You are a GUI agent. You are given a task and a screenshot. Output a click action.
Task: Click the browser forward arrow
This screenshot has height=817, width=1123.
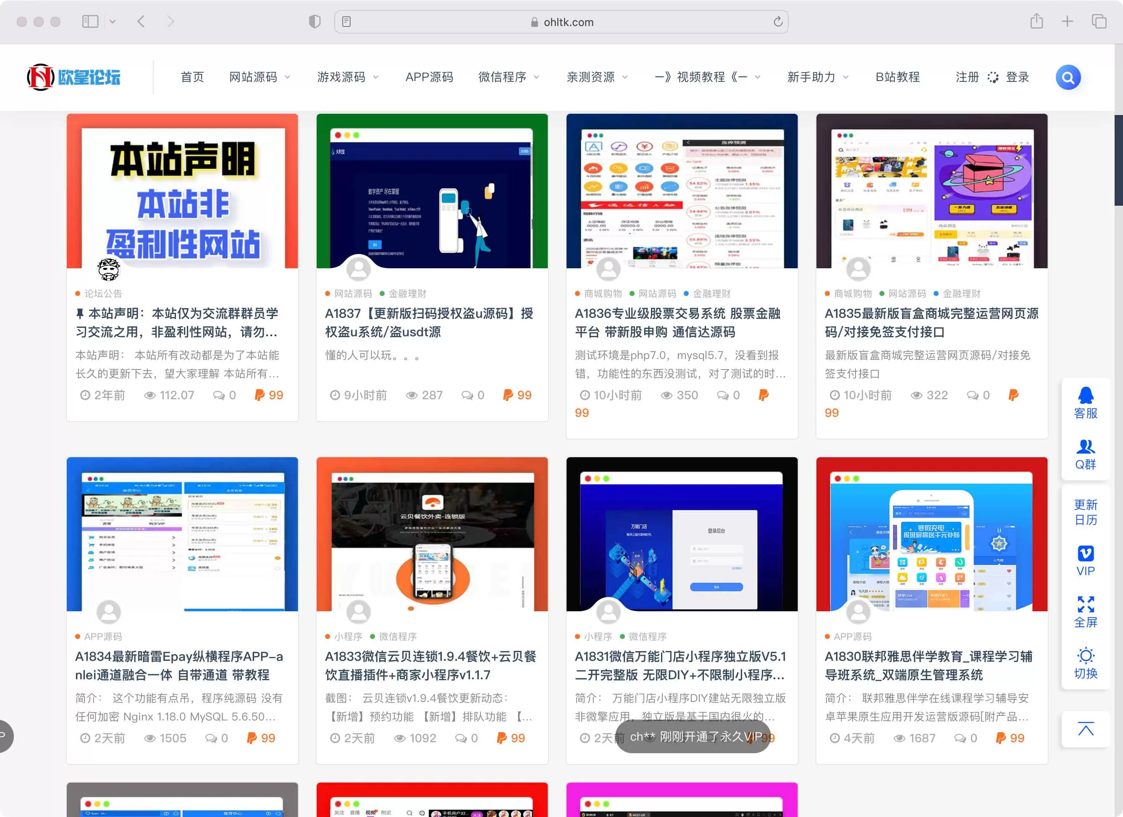coord(171,21)
